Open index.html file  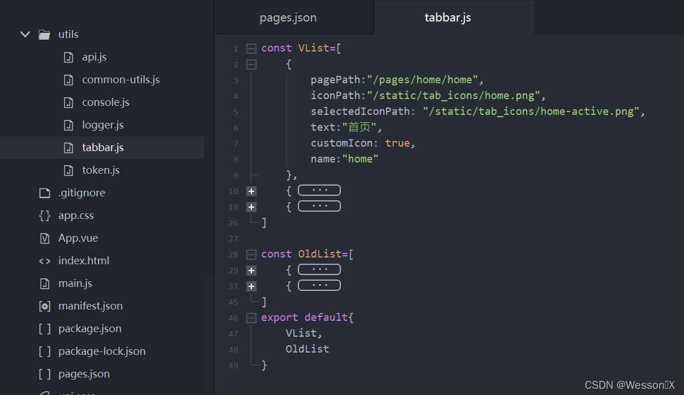pyautogui.click(x=84, y=261)
